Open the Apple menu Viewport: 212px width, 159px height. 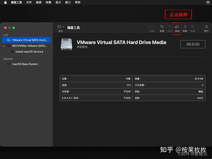coord(5,2)
